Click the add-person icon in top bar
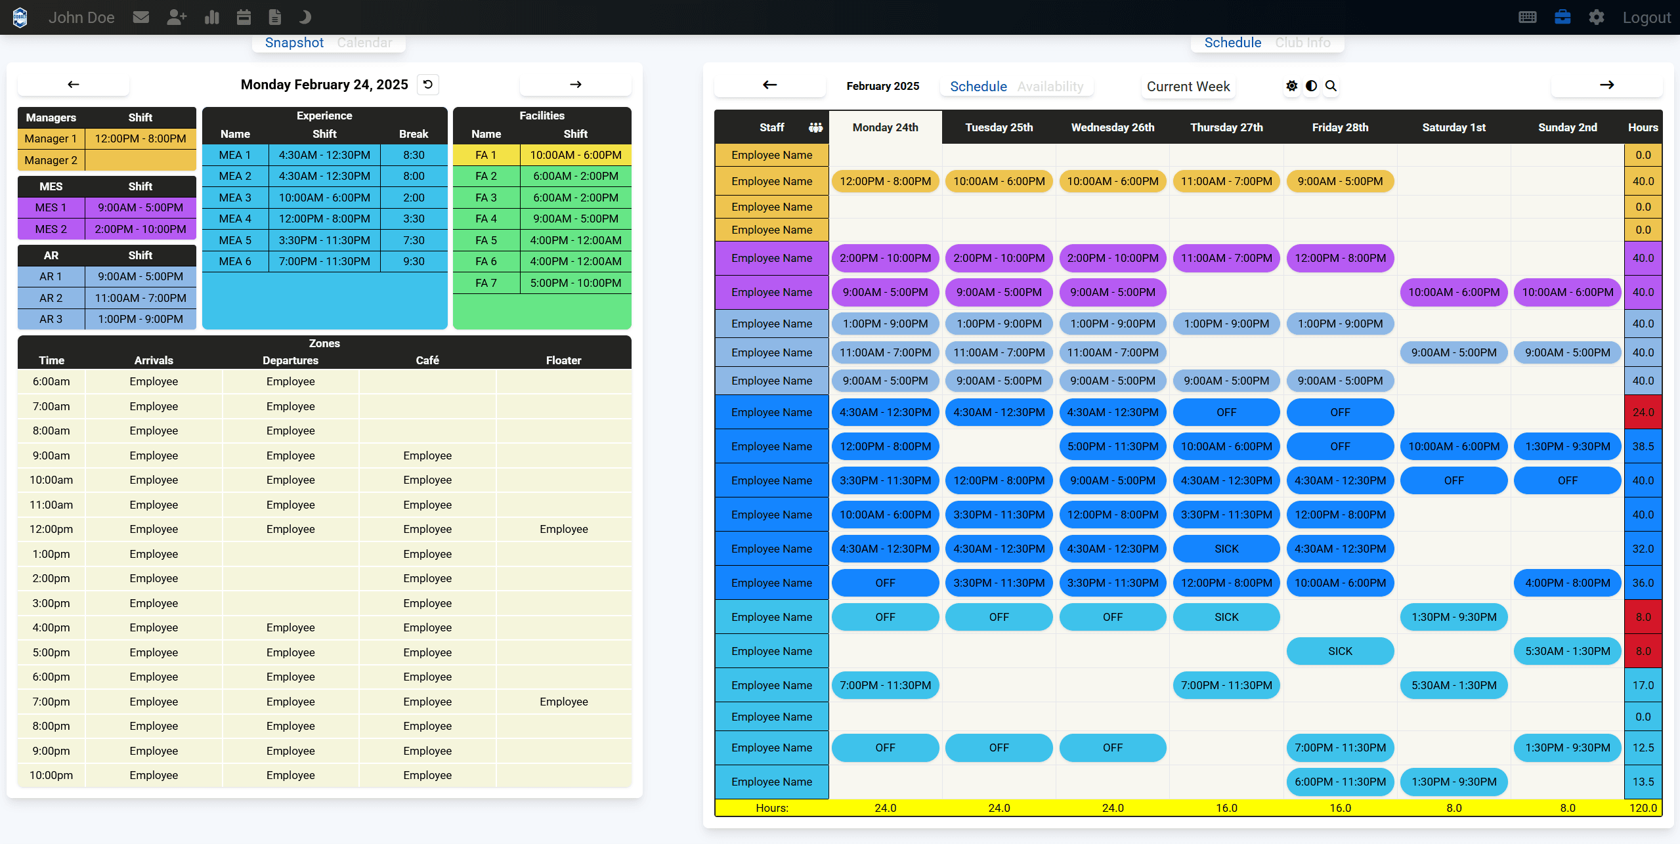 [x=176, y=16]
